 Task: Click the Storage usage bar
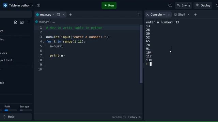(x=26, y=110)
